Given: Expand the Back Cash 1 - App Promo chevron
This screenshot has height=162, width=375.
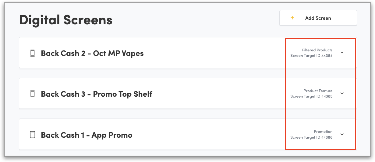Looking at the screenshot, I should [342, 134].
